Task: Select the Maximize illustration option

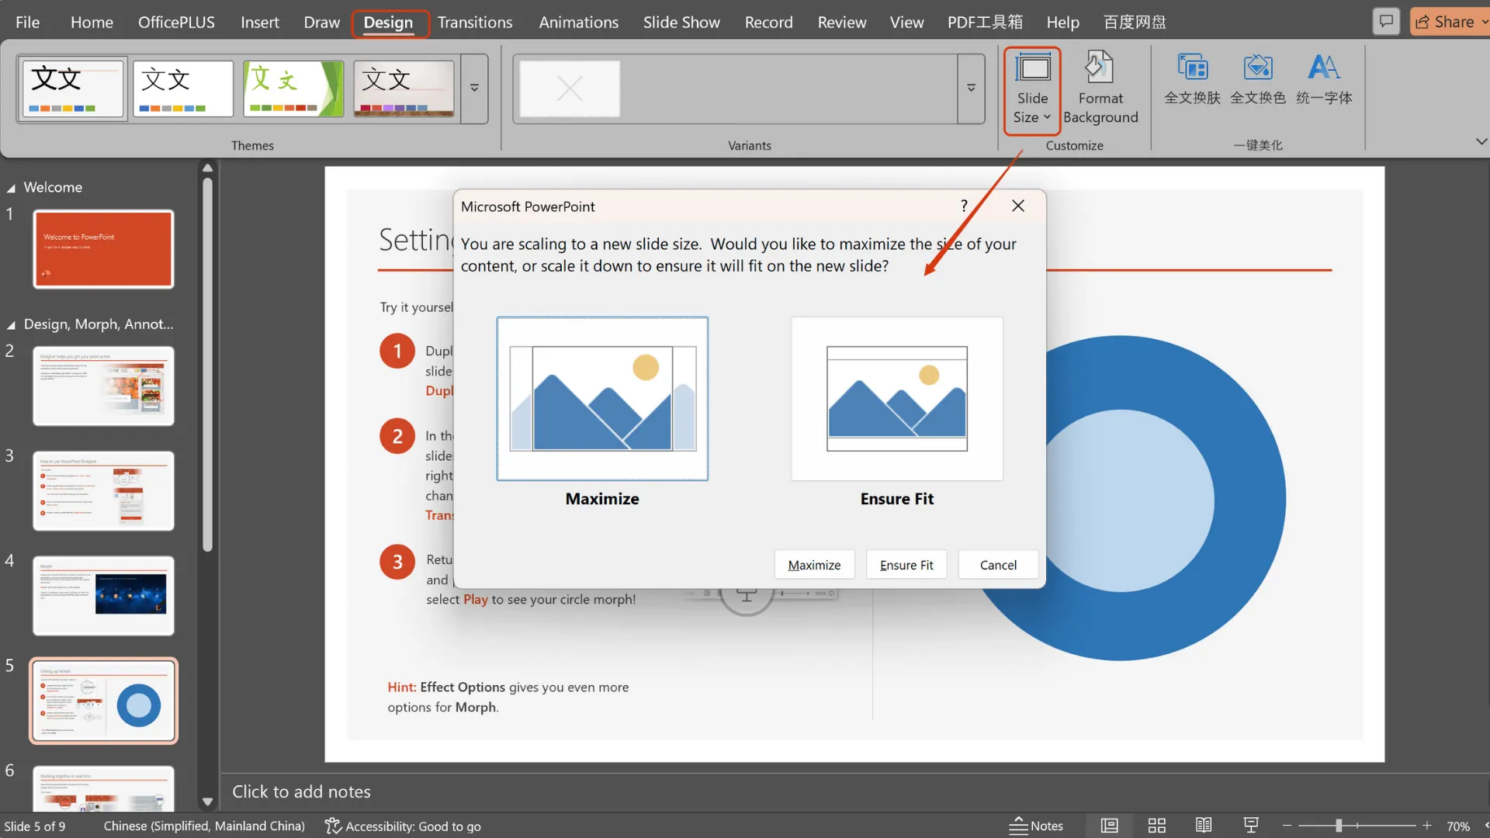Action: coord(602,399)
